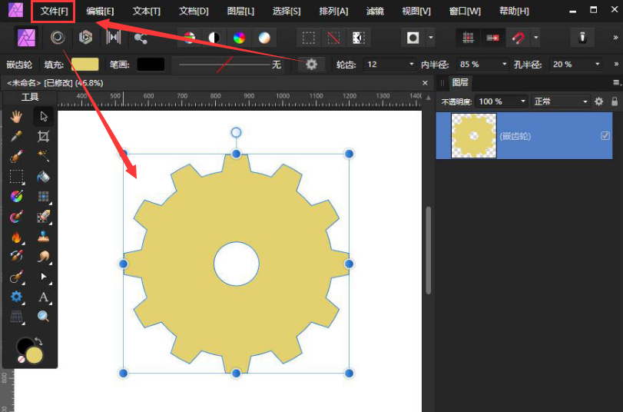This screenshot has height=412, width=623.
Task: Open the 文件[F] menu
Action: pos(54,12)
